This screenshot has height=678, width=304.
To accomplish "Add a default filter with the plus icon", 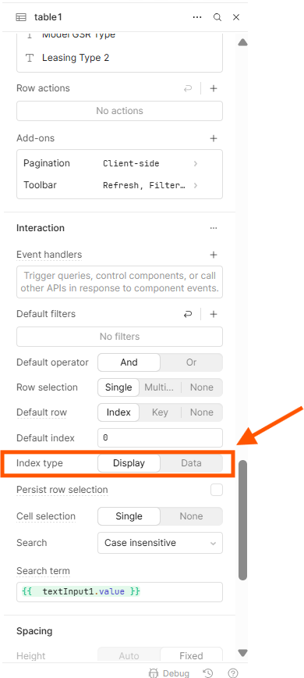I will click(x=213, y=314).
